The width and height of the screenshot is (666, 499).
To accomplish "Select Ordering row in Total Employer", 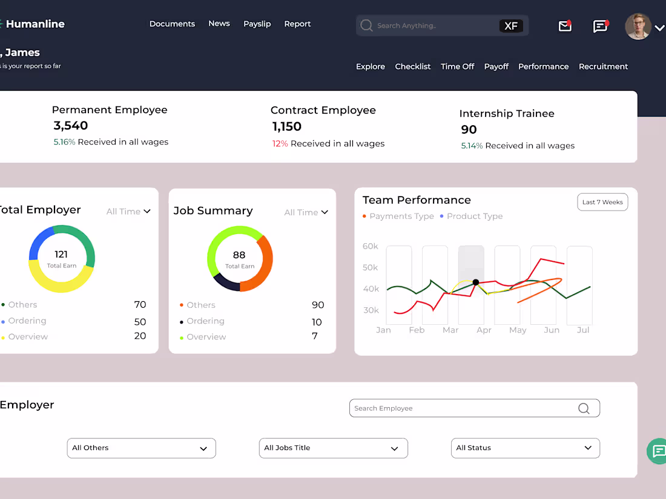I will click(73, 321).
